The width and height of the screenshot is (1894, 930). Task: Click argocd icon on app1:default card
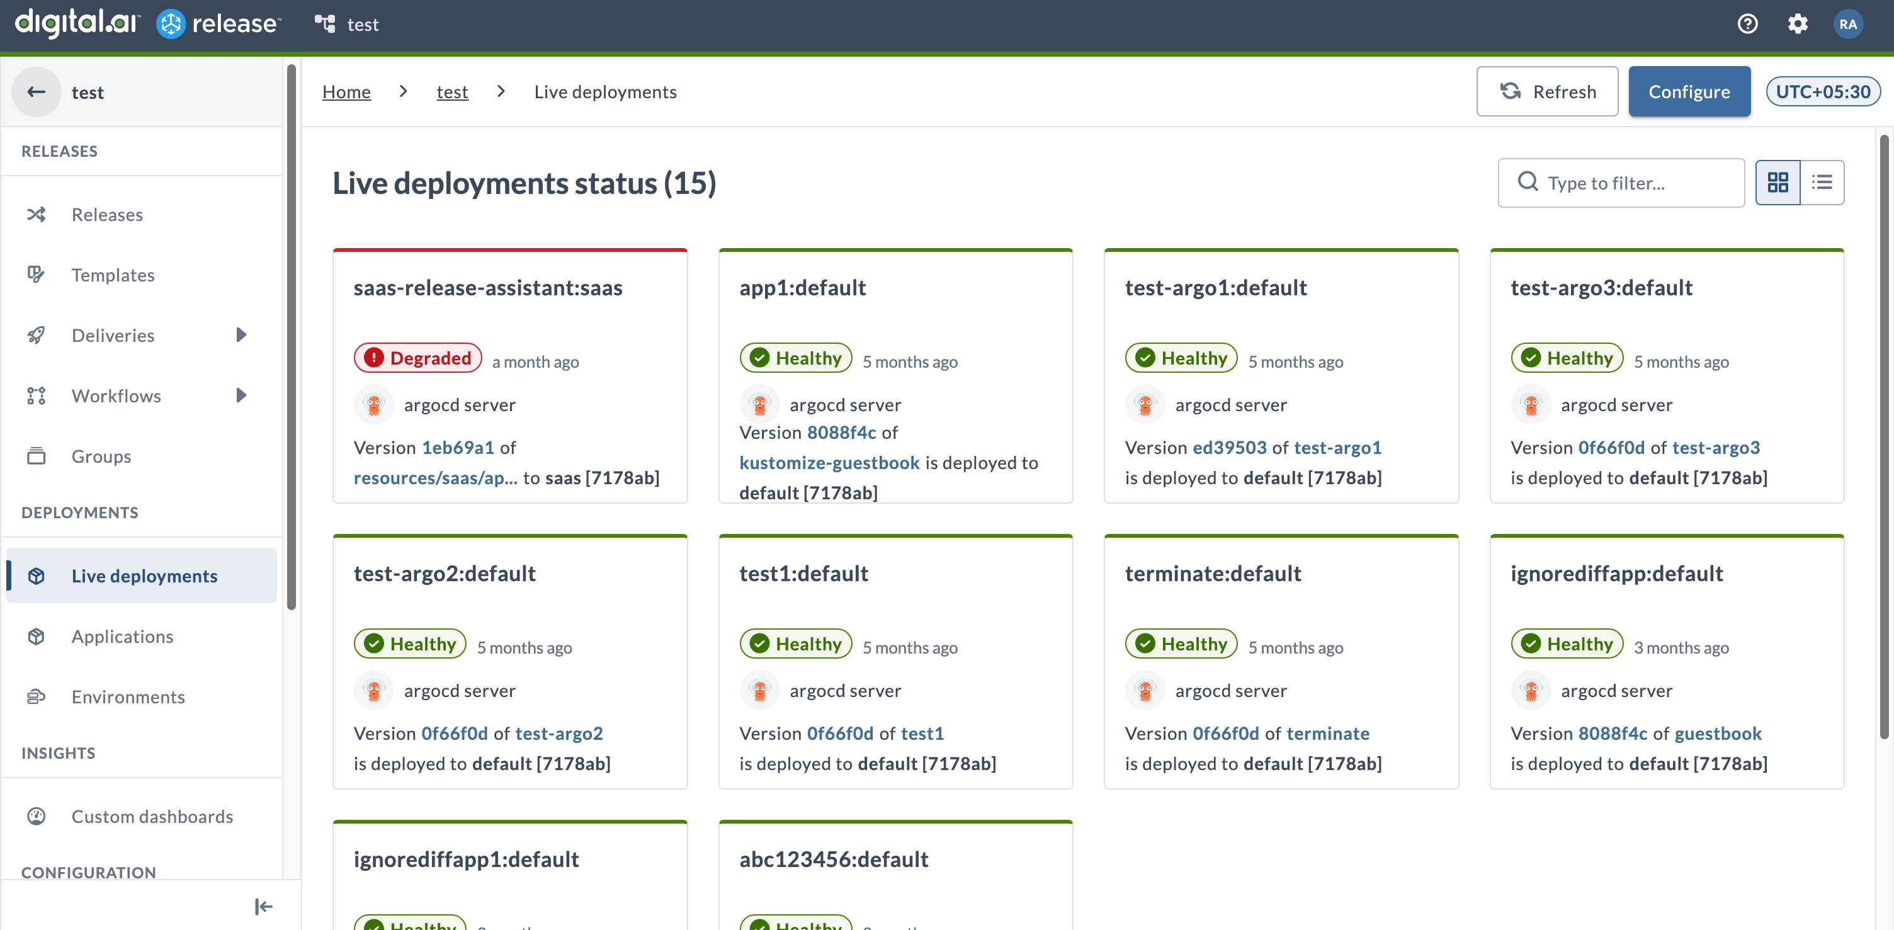(x=759, y=404)
